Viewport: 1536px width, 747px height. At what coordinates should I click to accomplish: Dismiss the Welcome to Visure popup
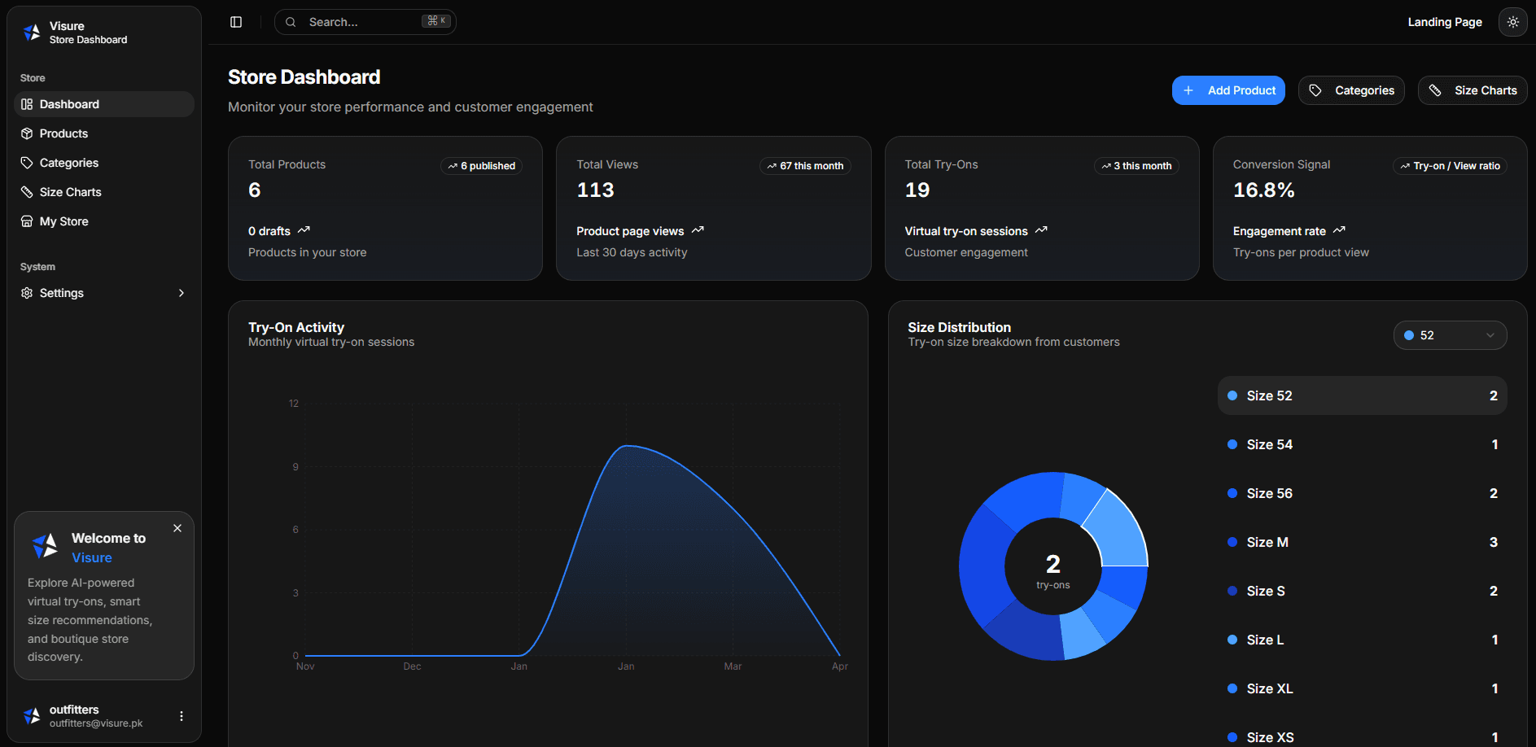(x=177, y=528)
